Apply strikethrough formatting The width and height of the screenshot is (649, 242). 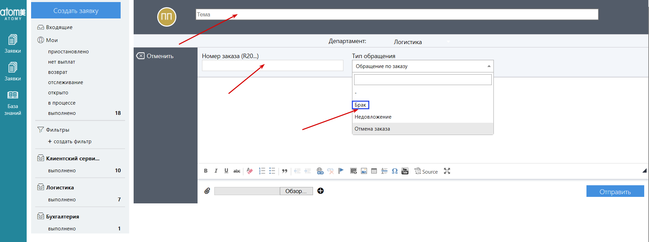point(237,171)
